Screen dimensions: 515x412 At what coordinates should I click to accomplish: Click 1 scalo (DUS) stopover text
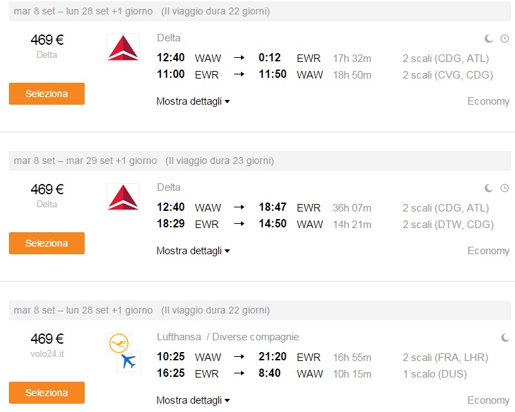[x=435, y=374]
